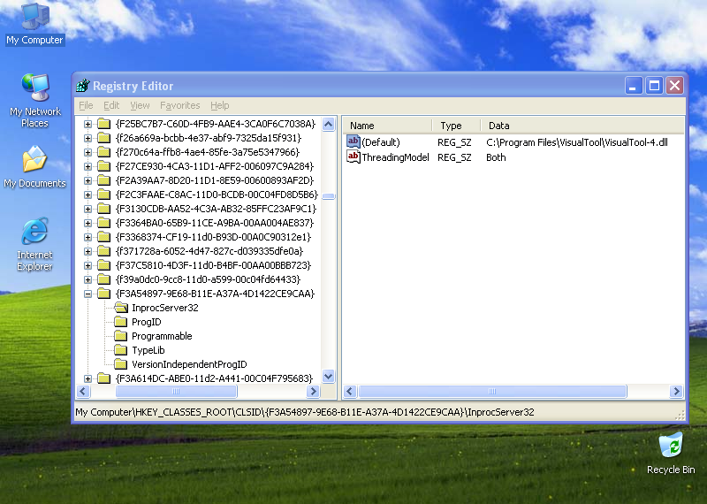This screenshot has width=707, height=504.
Task: Expand {f270c64a-ffb8-4ae4-85fe-3a75e5347966} key
Action: pos(87,152)
